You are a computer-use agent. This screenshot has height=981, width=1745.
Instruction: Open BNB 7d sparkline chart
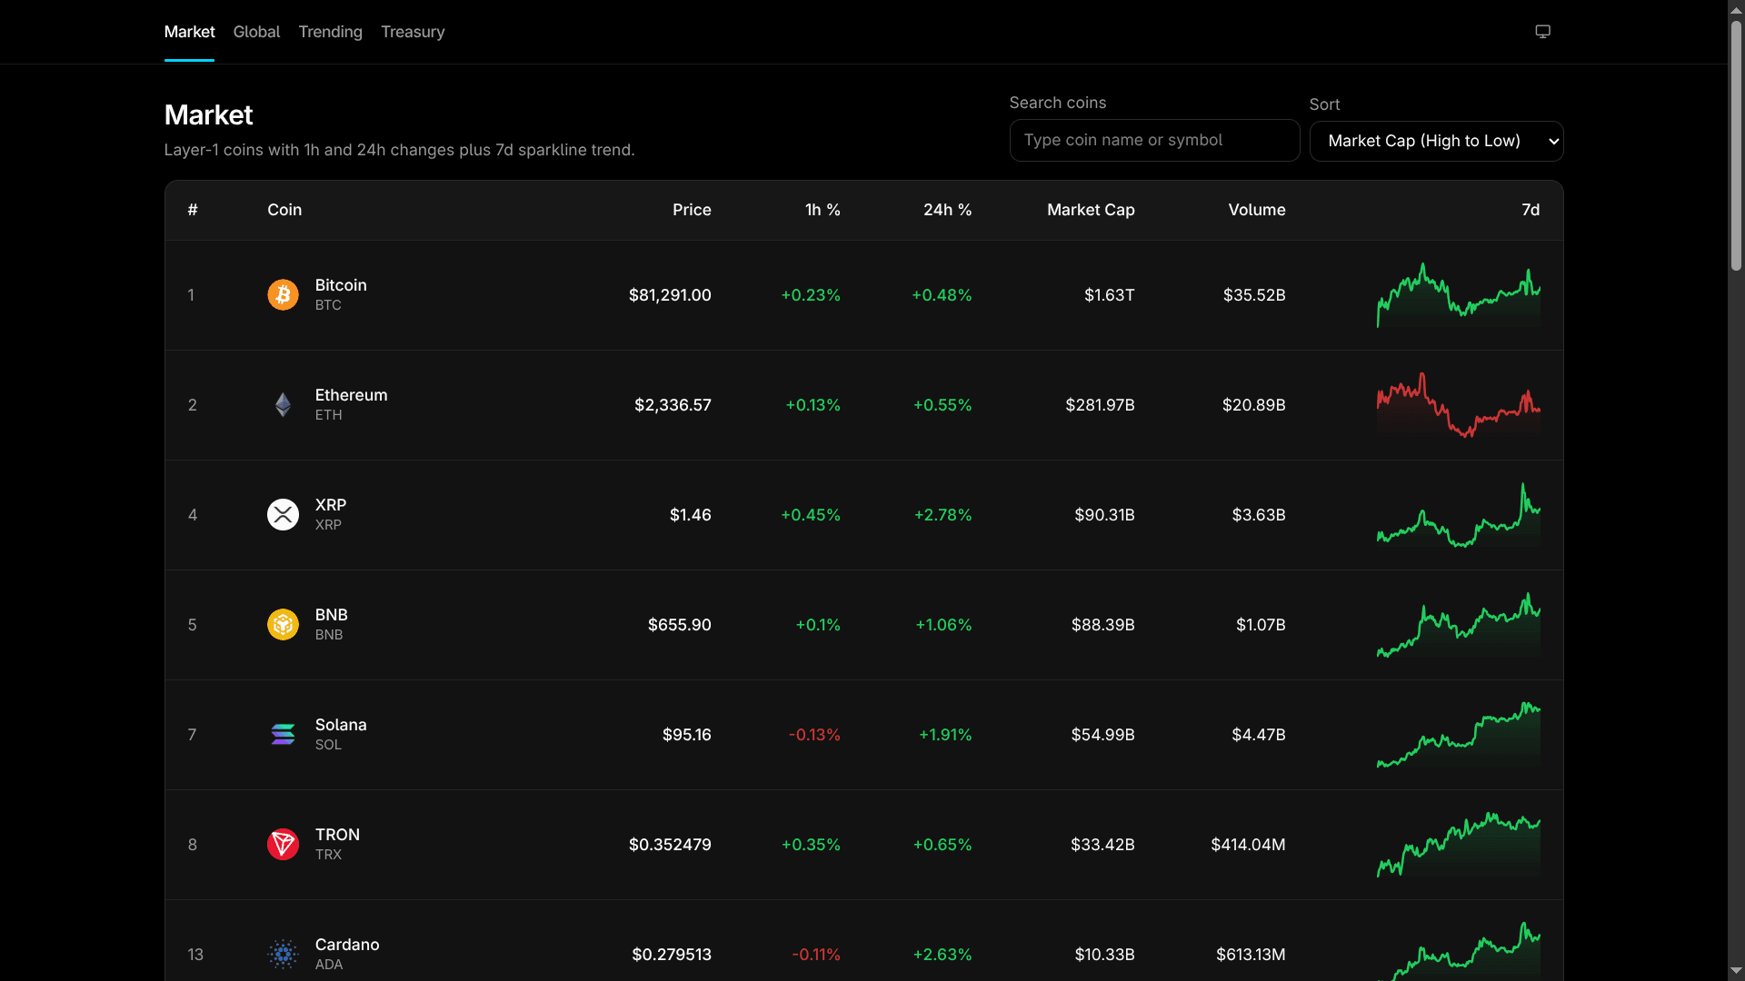(1459, 625)
